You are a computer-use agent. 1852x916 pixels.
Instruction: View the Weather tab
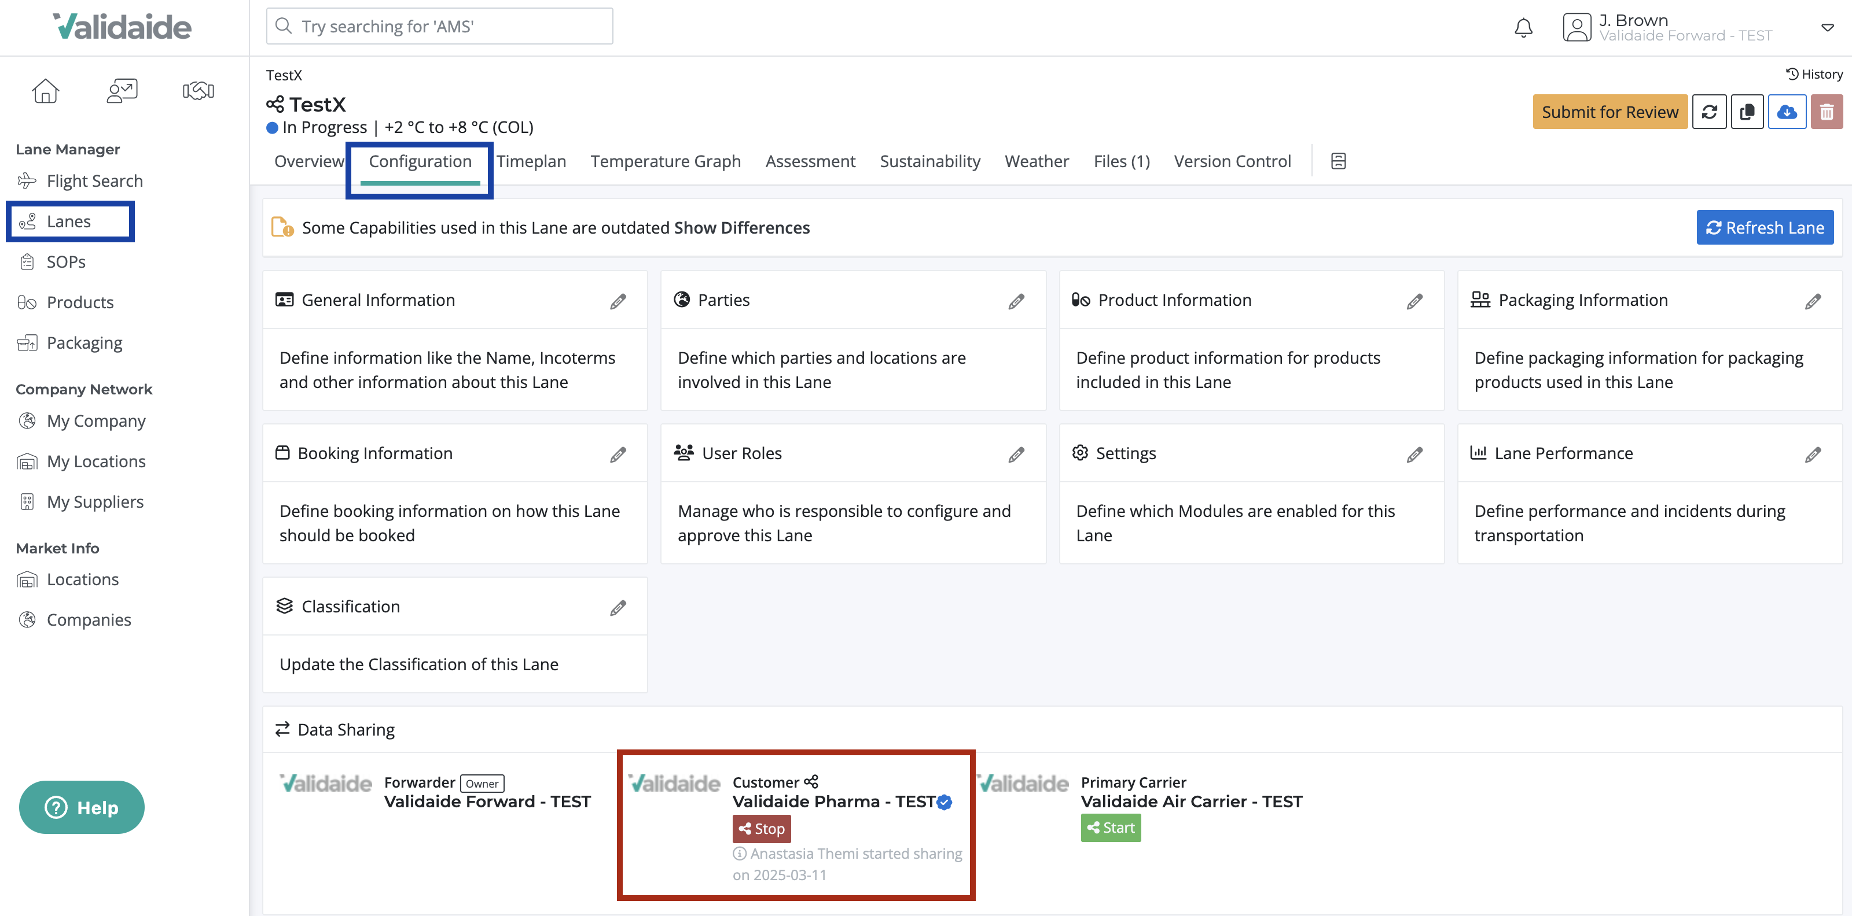point(1037,161)
